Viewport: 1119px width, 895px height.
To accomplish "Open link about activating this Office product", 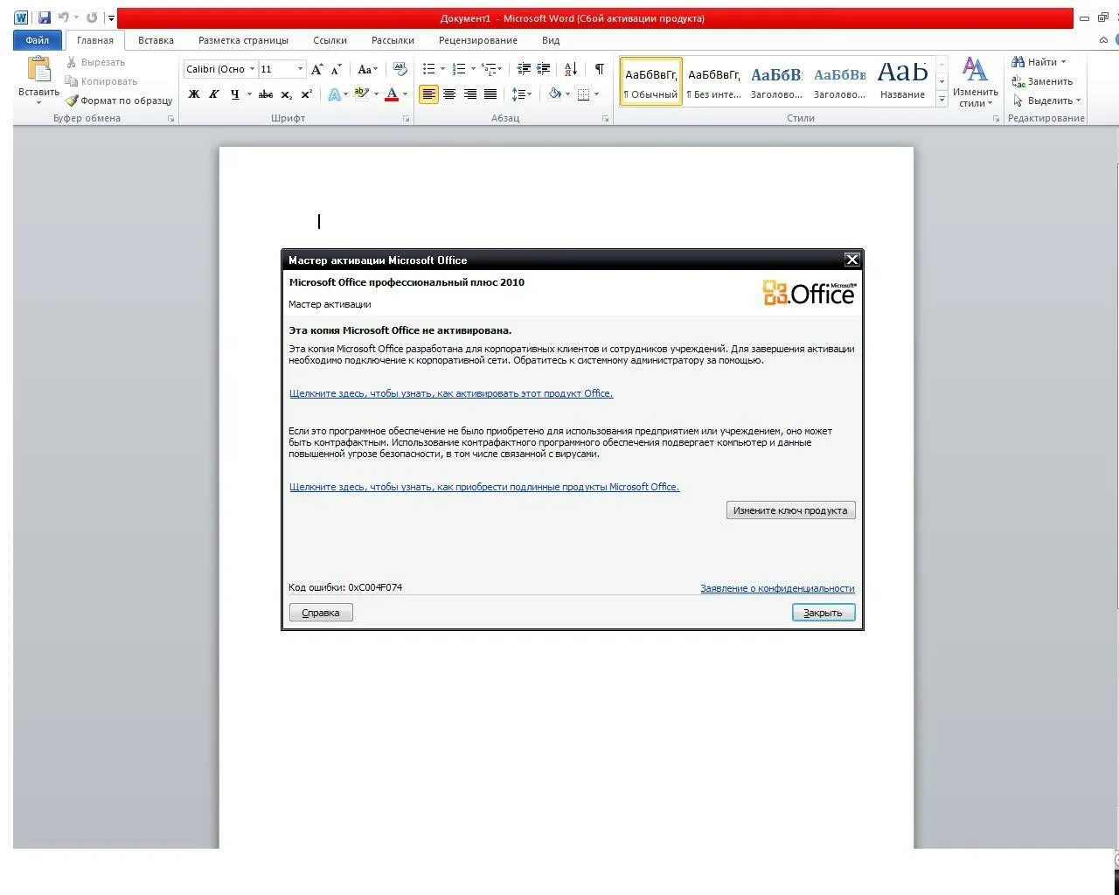I will tap(451, 393).
